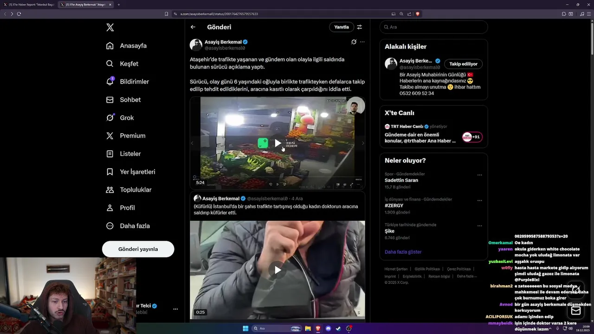The image size is (594, 334).
Task: Open Steam from the taskbar
Action: pyautogui.click(x=338, y=328)
